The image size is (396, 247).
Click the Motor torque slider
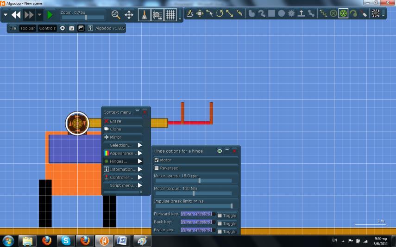194,193
